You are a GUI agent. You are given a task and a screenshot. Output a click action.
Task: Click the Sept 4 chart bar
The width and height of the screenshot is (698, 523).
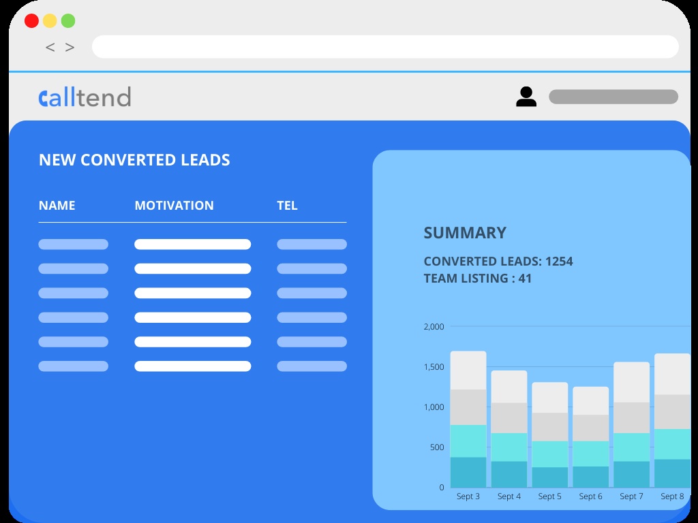point(509,429)
